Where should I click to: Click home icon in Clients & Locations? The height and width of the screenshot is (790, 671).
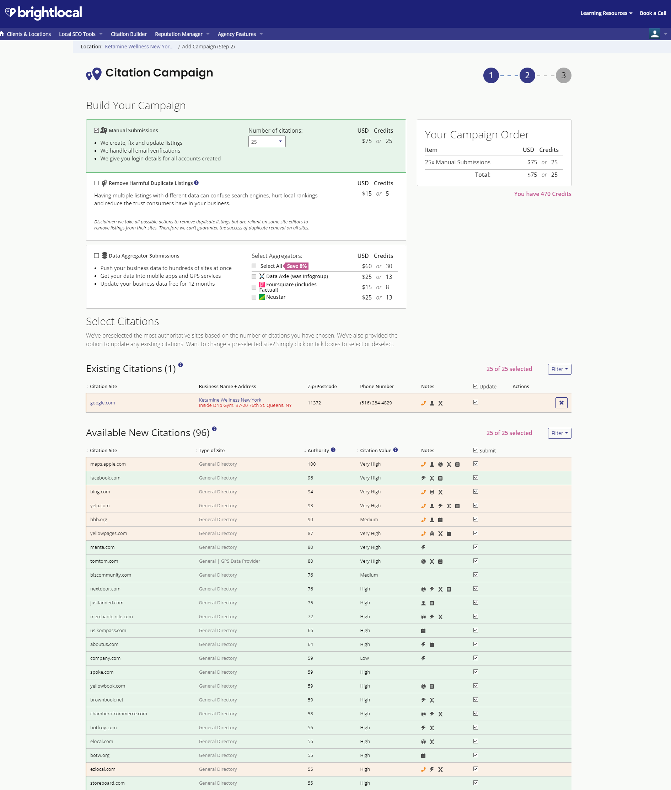tap(2, 33)
